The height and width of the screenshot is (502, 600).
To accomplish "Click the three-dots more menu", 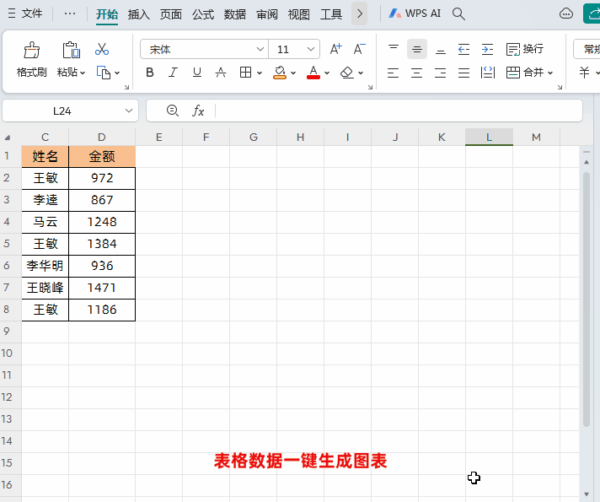I will pos(70,13).
